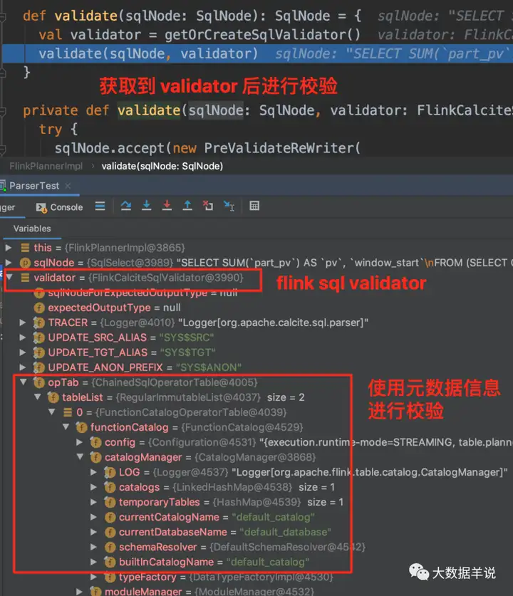Collapse the functionCatalog field node
The image size is (513, 596).
(x=66, y=427)
